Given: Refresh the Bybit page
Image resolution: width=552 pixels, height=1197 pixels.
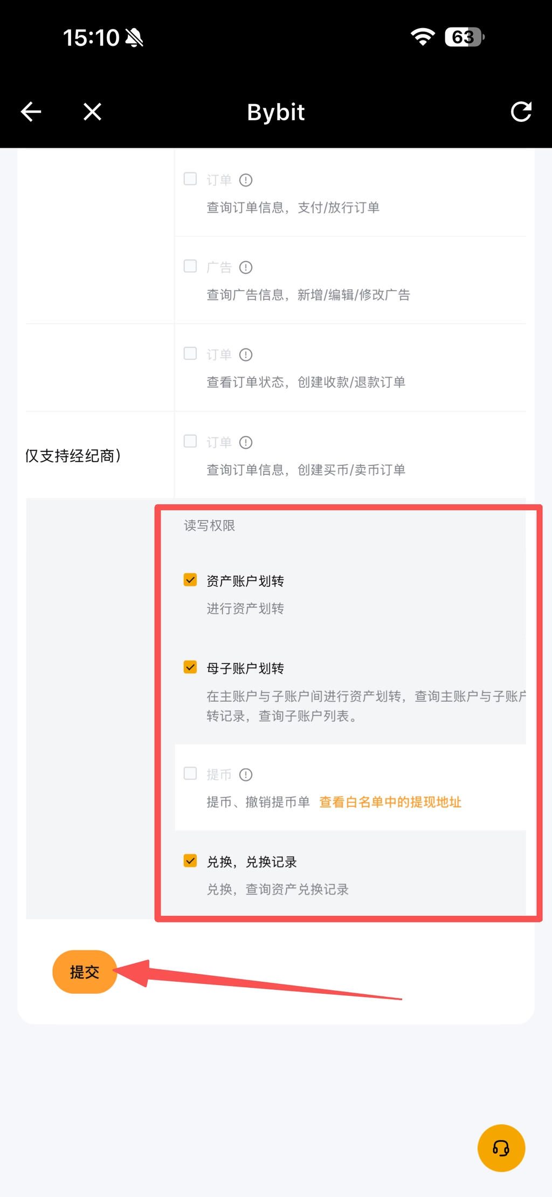Looking at the screenshot, I should (x=521, y=112).
